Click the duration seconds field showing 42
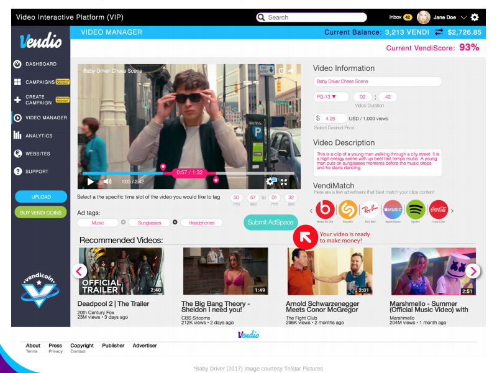Image resolution: width=497 pixels, height=373 pixels. point(388,97)
